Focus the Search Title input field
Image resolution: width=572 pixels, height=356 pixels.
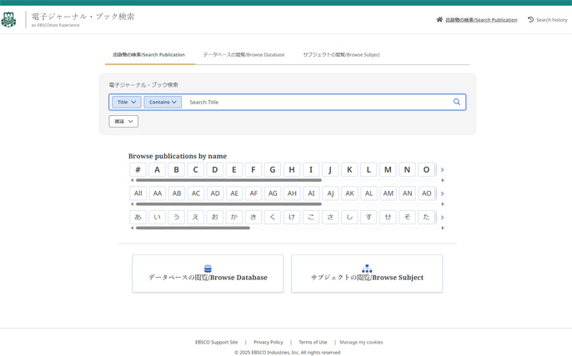[x=318, y=102]
